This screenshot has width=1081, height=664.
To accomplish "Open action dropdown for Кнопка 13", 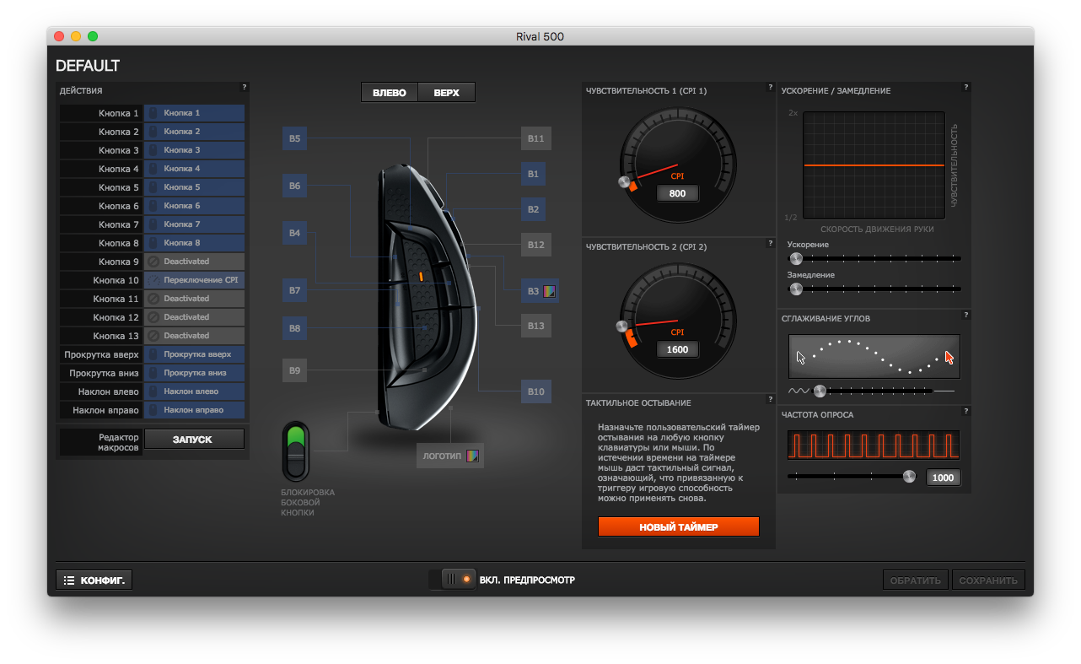I will (x=194, y=336).
